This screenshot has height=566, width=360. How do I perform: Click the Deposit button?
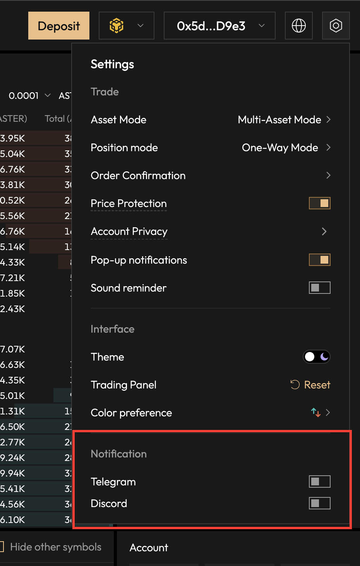click(x=59, y=26)
